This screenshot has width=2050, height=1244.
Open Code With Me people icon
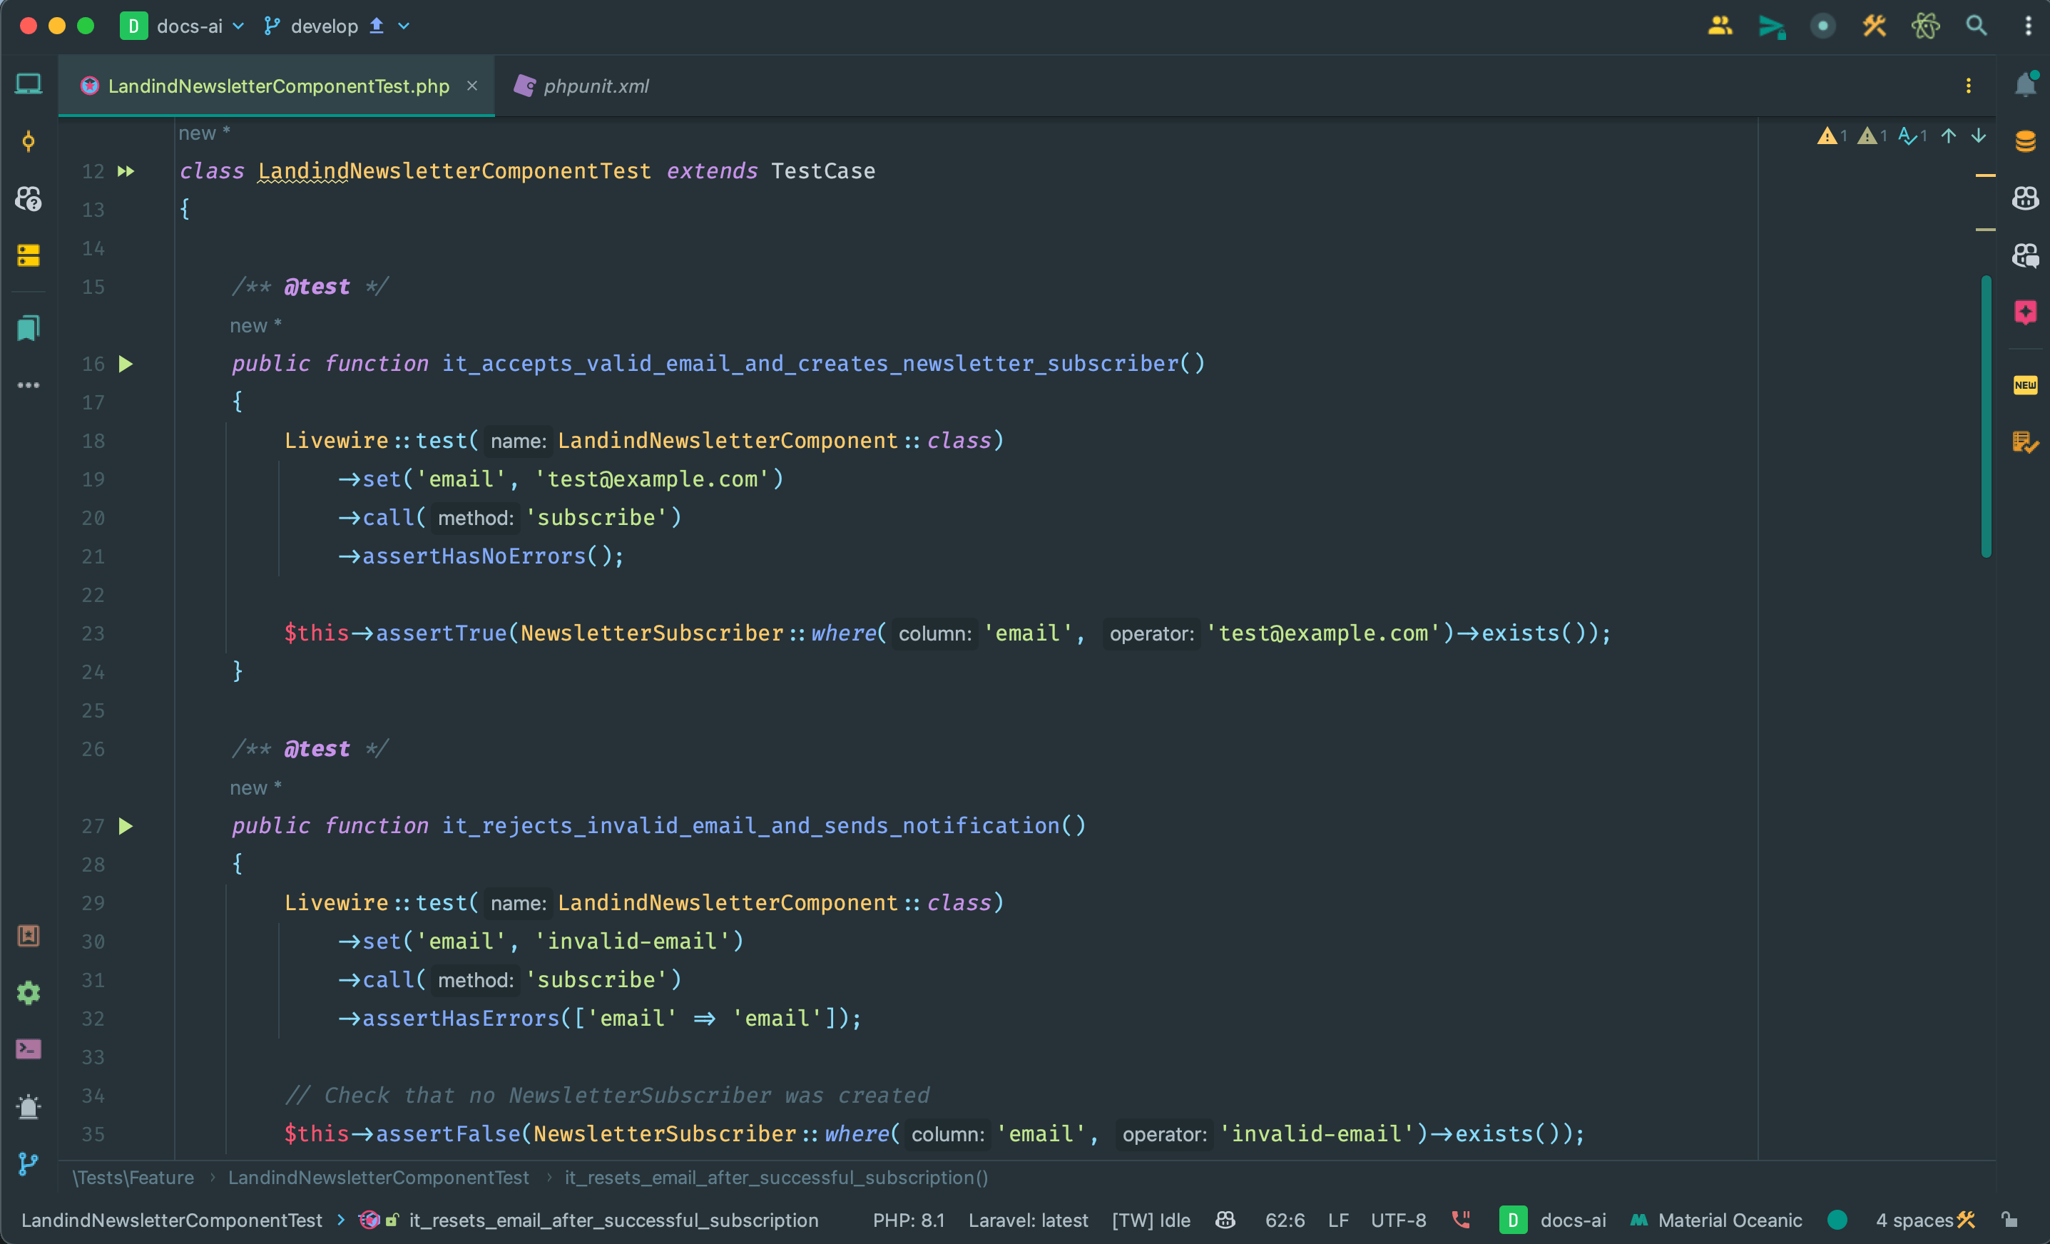[x=1720, y=26]
